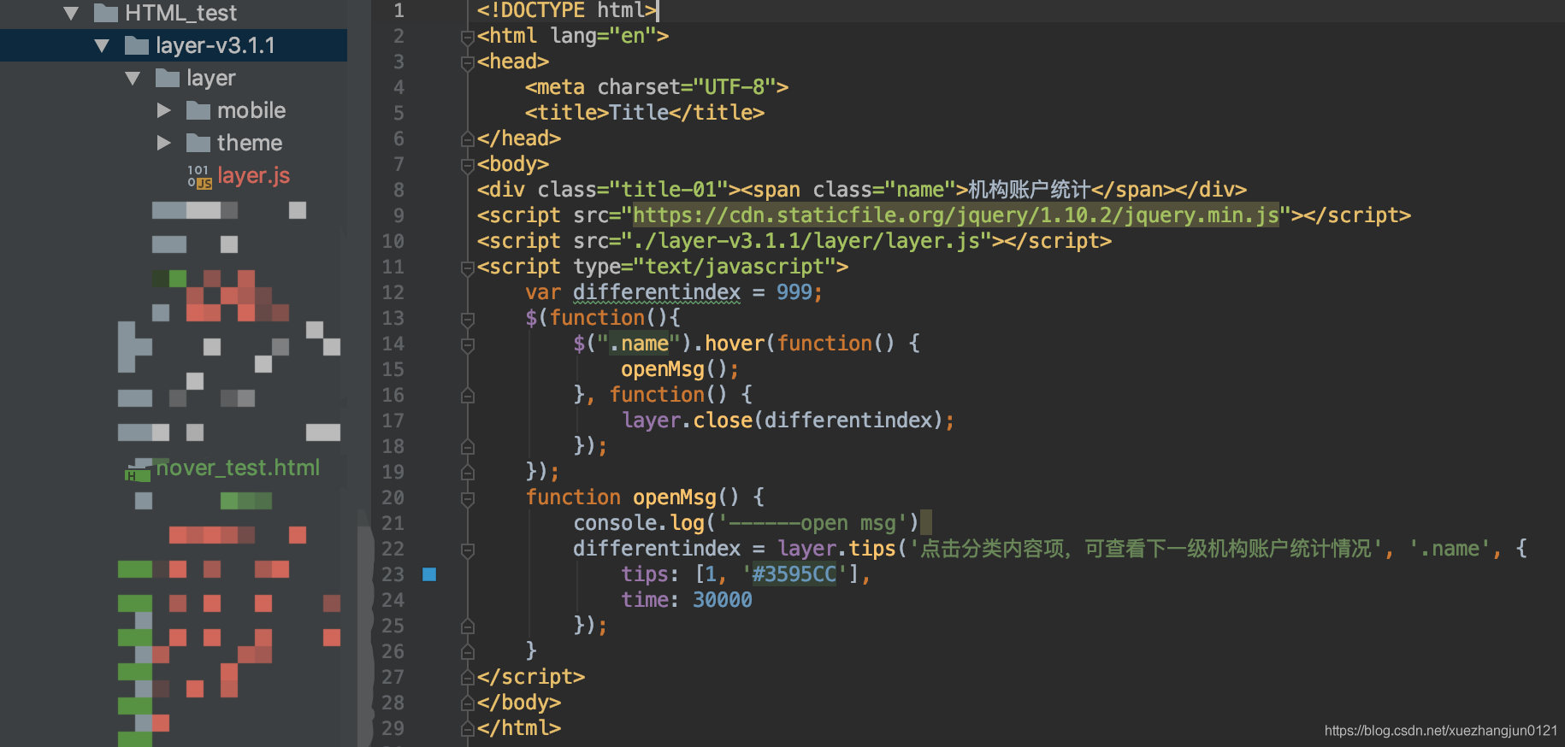Collapse the layer-v3.1.1 folder arrow

click(x=103, y=45)
